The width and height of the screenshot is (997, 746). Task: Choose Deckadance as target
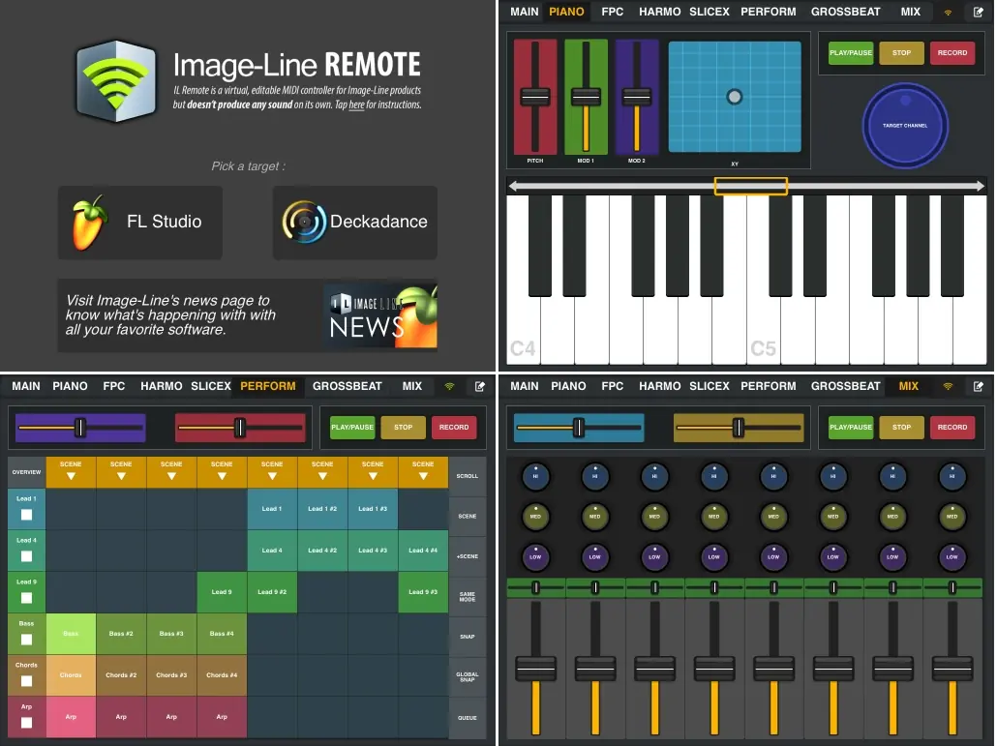click(355, 223)
